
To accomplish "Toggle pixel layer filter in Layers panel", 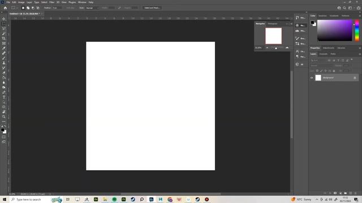I will coord(329,60).
